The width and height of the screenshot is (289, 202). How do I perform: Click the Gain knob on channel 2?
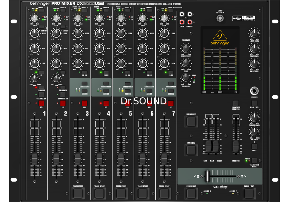point(56,18)
